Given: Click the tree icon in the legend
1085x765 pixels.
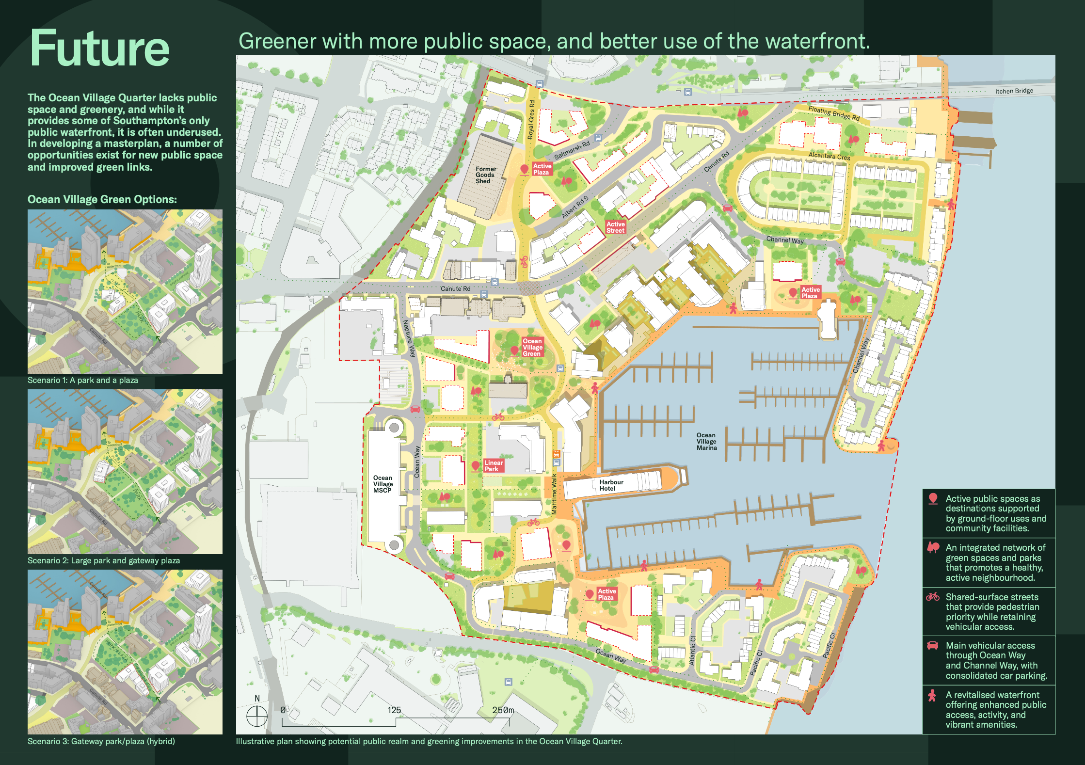Looking at the screenshot, I should (x=933, y=548).
